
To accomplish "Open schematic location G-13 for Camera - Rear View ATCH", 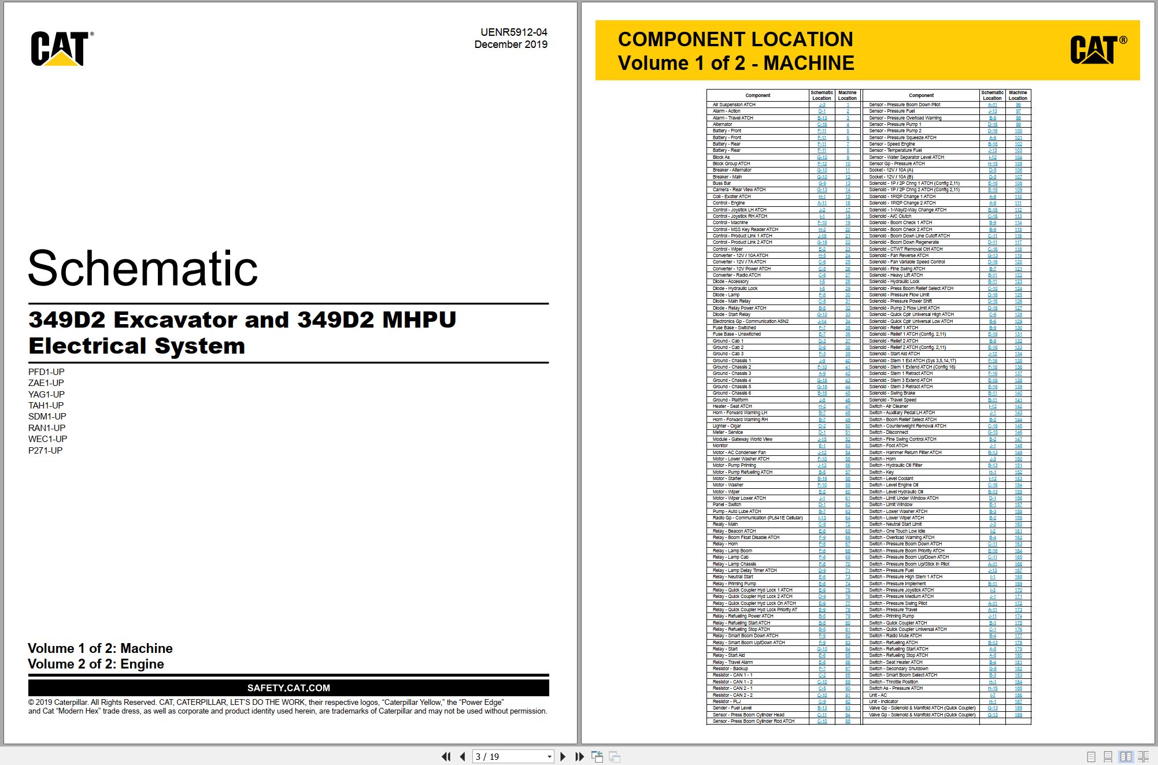I will click(822, 190).
